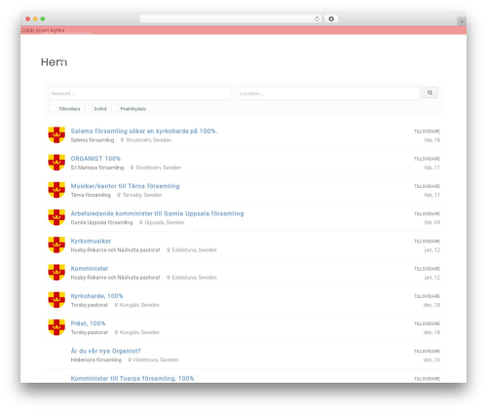Click the feb. 18 date on Salems listing
Viewport: 487px width, 412px height.
[432, 140]
